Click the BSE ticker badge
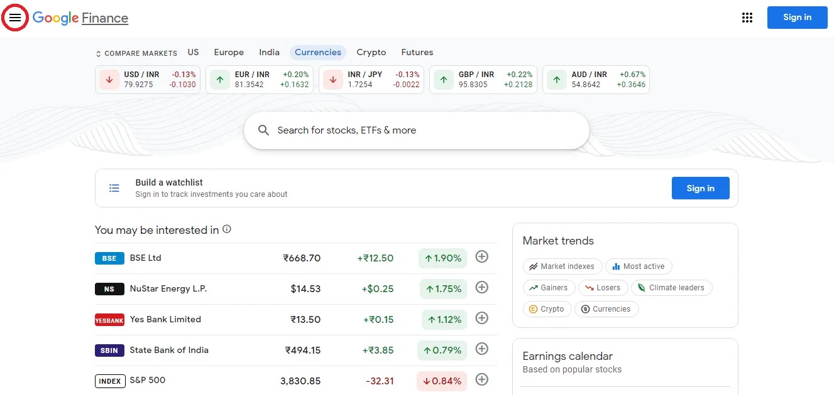834x395 pixels. 109,258
